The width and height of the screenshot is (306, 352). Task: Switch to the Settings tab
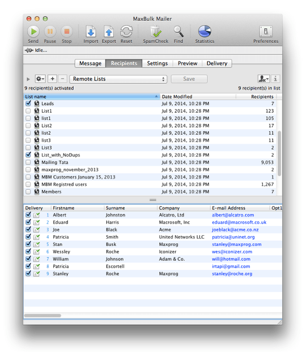pos(158,63)
